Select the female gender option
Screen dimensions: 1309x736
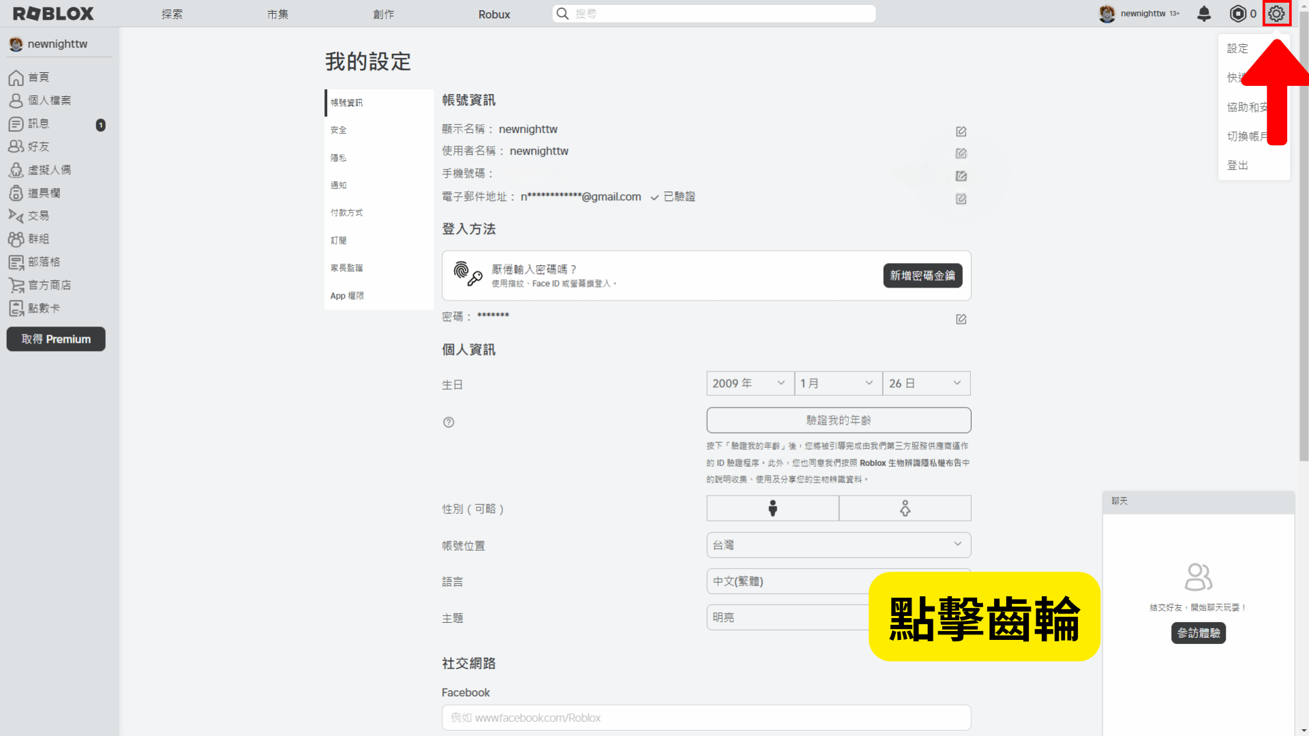905,508
